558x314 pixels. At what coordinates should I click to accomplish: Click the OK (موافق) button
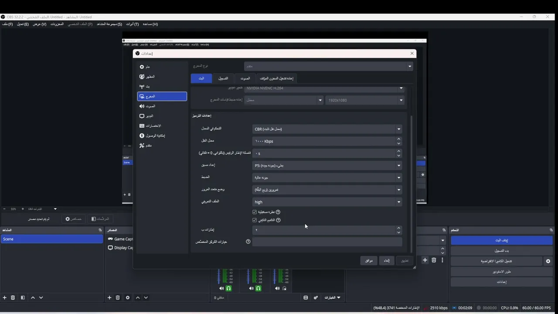(x=369, y=261)
